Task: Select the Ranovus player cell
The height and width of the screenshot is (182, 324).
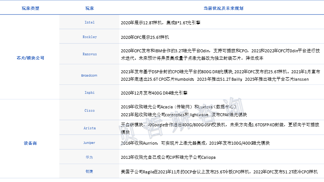Action: click(x=90, y=54)
